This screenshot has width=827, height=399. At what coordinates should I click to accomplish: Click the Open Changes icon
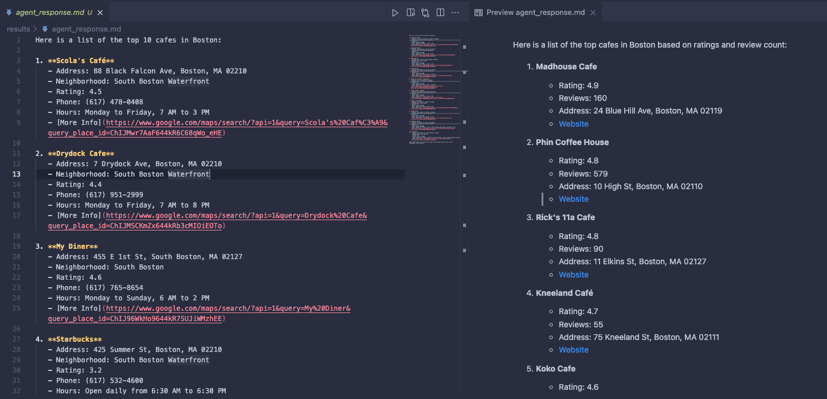pyautogui.click(x=425, y=12)
